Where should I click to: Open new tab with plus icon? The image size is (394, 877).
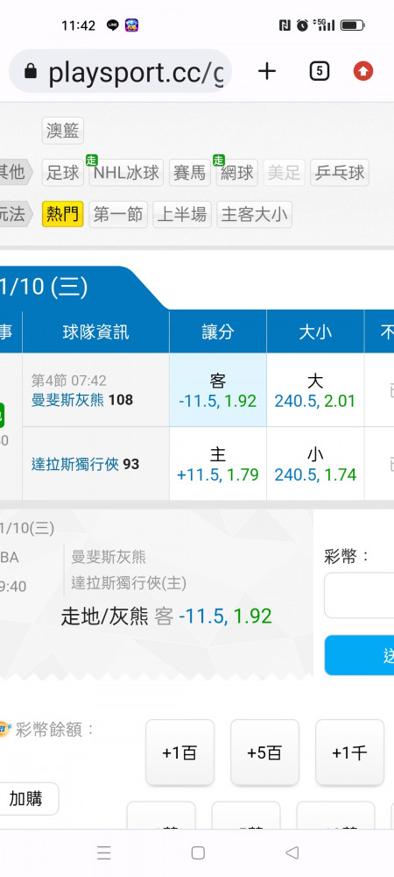pyautogui.click(x=267, y=71)
